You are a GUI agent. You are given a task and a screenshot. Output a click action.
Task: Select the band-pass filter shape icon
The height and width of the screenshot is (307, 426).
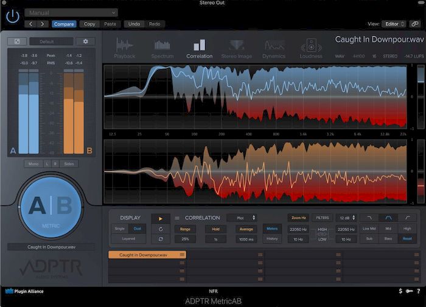coord(388,218)
